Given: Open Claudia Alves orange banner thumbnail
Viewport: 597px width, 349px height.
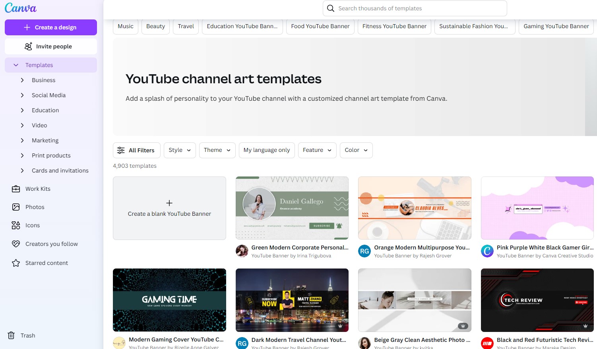Looking at the screenshot, I should tap(415, 208).
